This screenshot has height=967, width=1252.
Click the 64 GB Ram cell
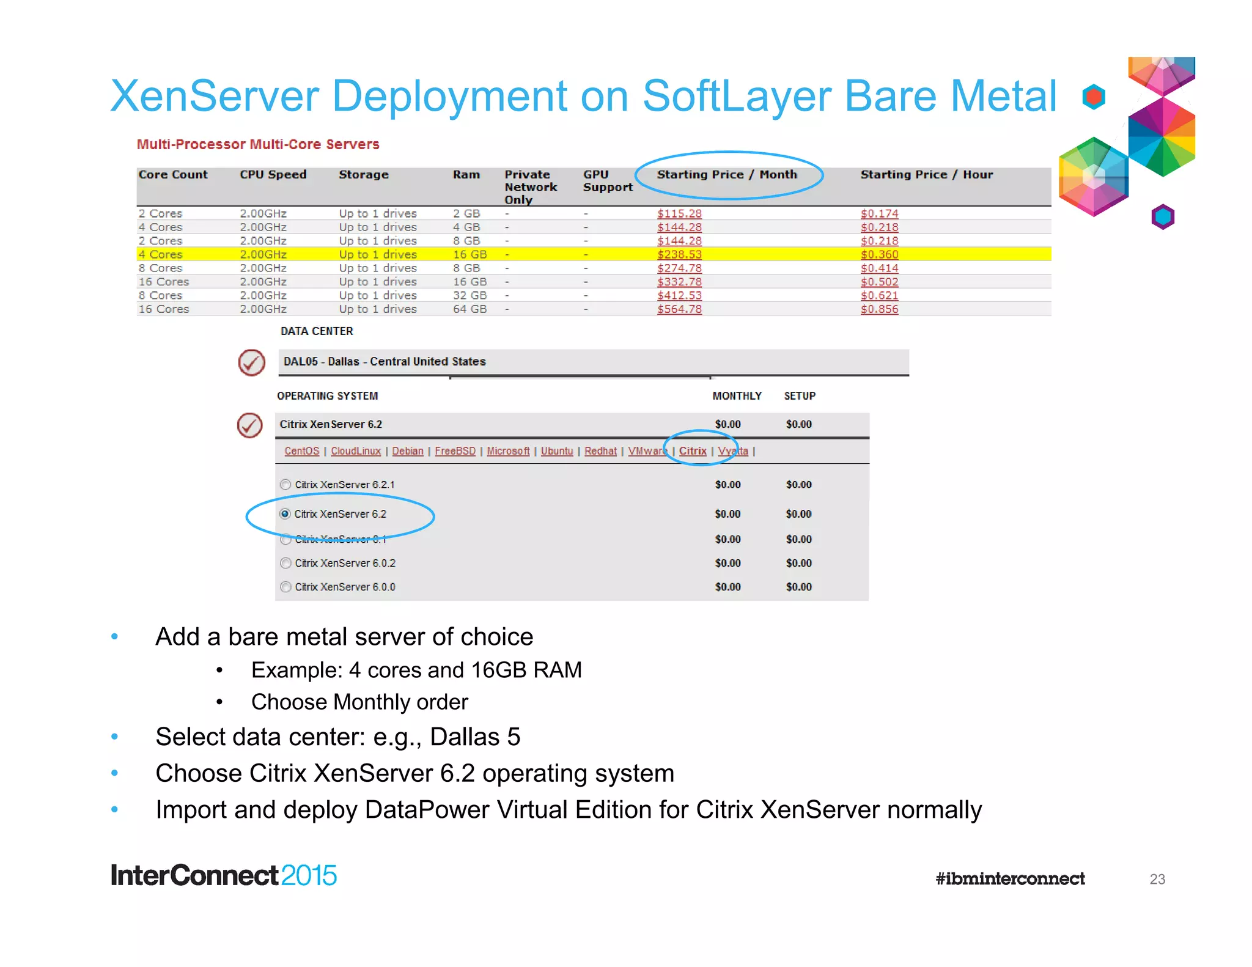click(470, 309)
